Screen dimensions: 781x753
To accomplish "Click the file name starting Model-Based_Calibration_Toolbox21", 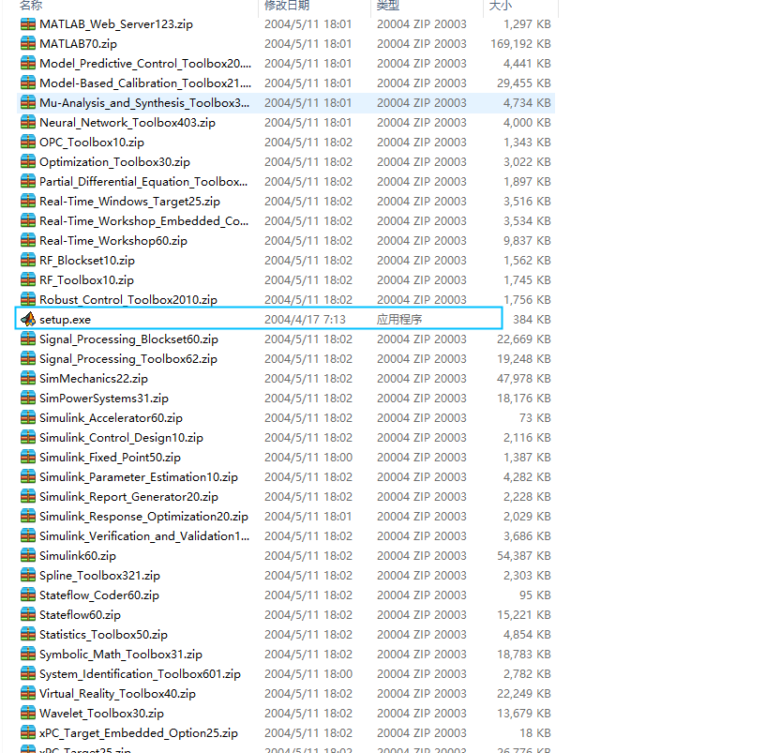I will pos(145,83).
